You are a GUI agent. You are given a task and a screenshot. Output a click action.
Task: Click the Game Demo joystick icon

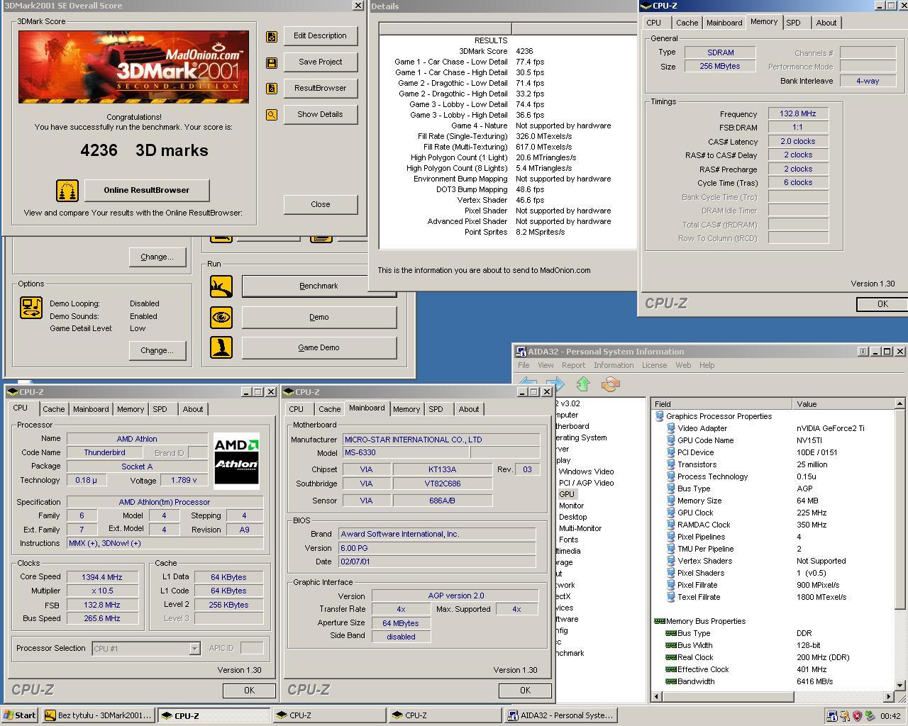[221, 347]
